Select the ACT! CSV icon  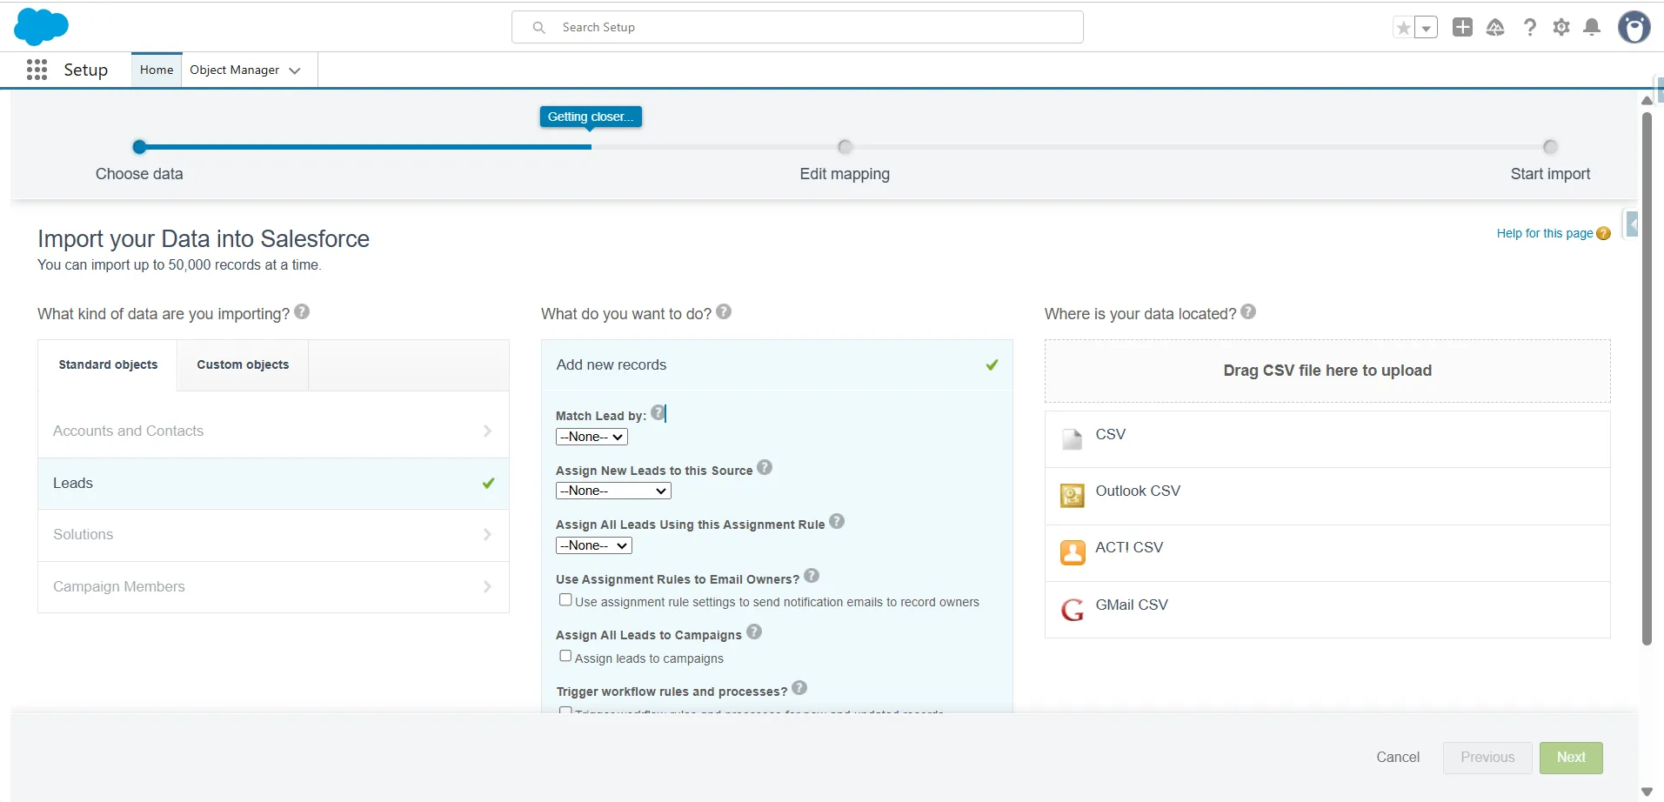[1073, 552]
